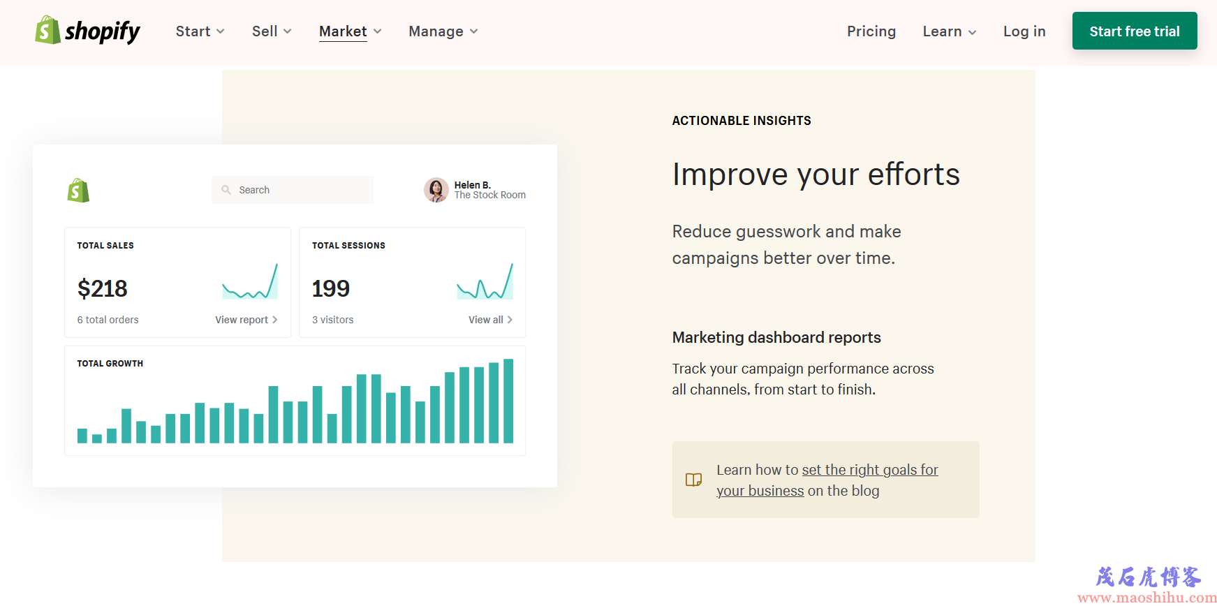Click the 6 total orders text

coord(108,320)
